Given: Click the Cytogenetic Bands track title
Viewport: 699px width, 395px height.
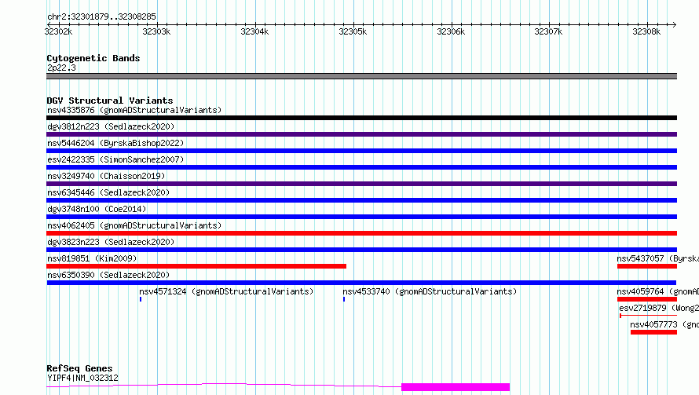Looking at the screenshot, I should tap(93, 58).
